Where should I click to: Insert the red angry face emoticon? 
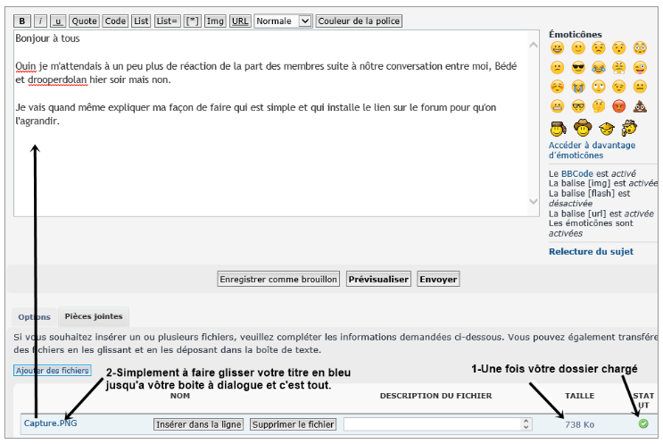click(x=619, y=106)
